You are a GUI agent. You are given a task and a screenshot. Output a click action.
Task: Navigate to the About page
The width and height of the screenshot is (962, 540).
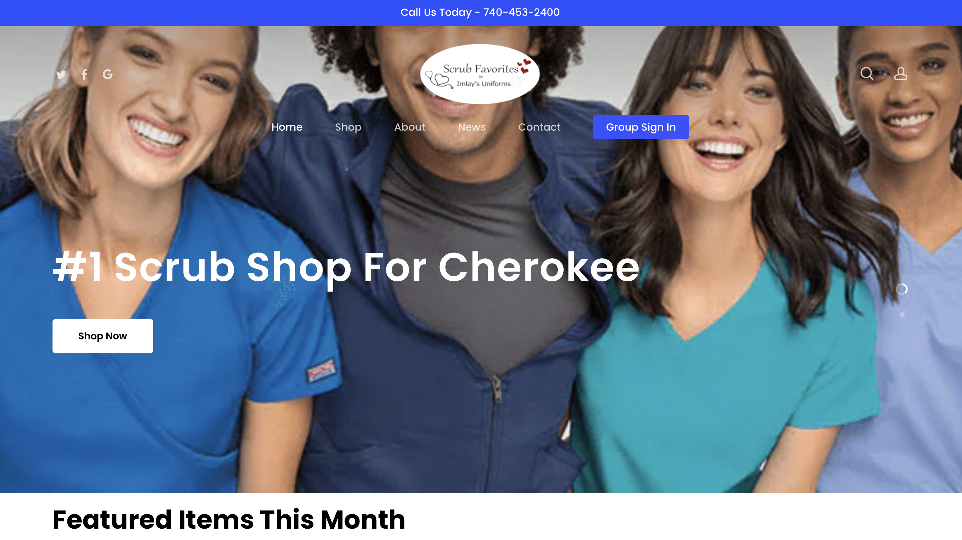[x=410, y=127]
